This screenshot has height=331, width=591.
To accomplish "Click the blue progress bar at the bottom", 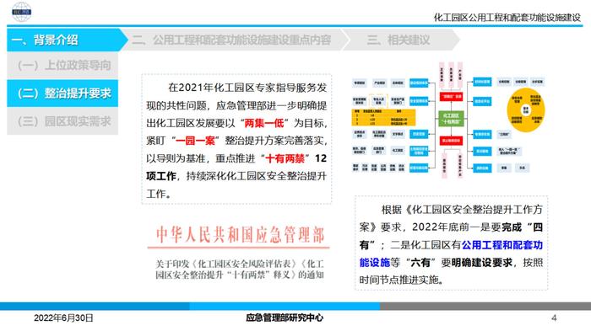I will point(190,306).
